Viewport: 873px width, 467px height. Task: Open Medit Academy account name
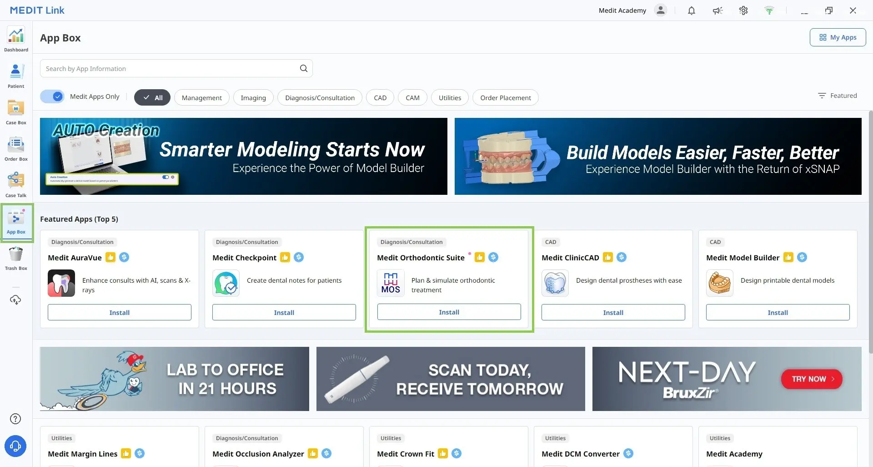click(x=622, y=10)
